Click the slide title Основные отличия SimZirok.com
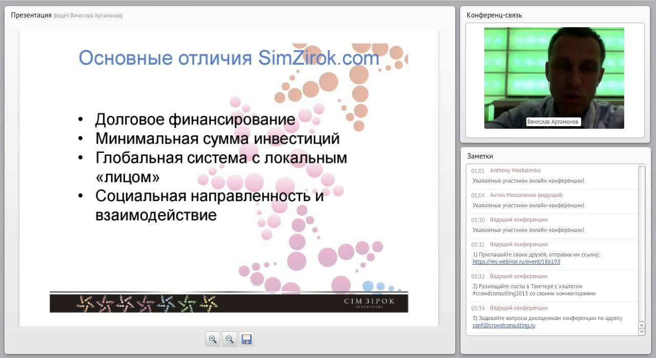This screenshot has width=656, height=358. (x=229, y=58)
